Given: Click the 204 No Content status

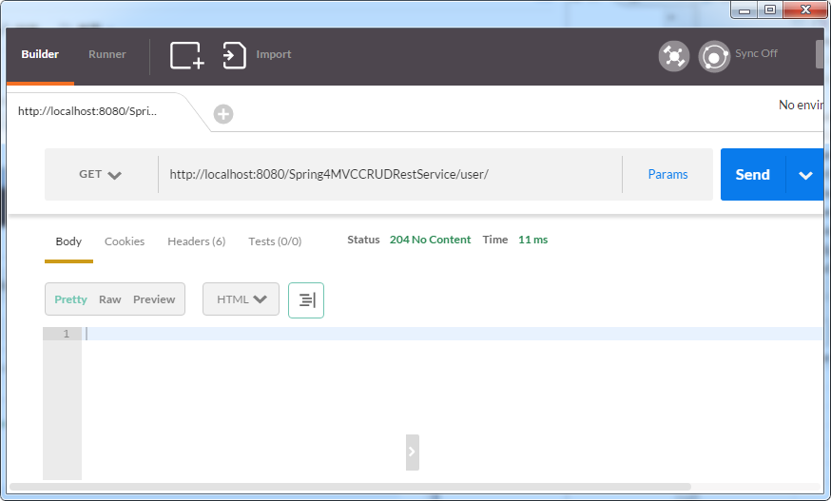Looking at the screenshot, I should tap(430, 240).
